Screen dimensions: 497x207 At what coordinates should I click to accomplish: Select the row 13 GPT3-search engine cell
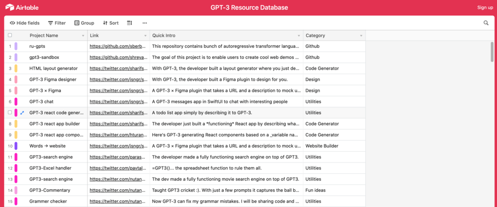point(56,179)
